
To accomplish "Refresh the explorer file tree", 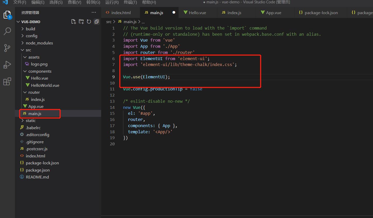I will click(89, 22).
